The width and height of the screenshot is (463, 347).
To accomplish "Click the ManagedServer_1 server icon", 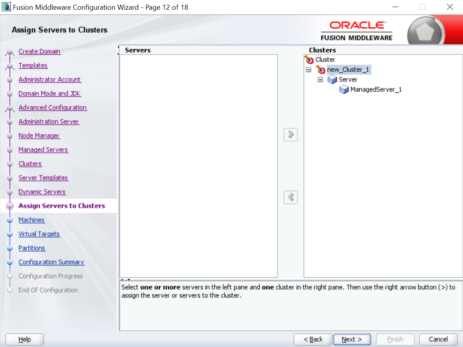I will (344, 90).
